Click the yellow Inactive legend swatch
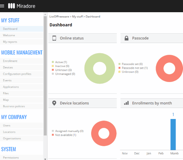Viewport: 183px width, 160px height. click(x=53, y=66)
